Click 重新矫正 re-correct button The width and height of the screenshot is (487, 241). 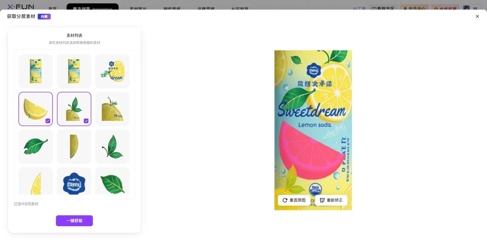(x=331, y=200)
